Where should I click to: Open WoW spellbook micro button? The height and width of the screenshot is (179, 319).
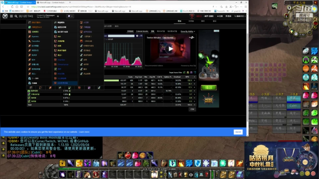pyautogui.click(x=175, y=175)
